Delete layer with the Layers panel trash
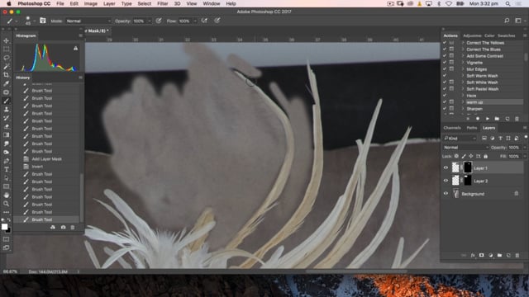The height and width of the screenshot is (297, 529). click(x=517, y=255)
